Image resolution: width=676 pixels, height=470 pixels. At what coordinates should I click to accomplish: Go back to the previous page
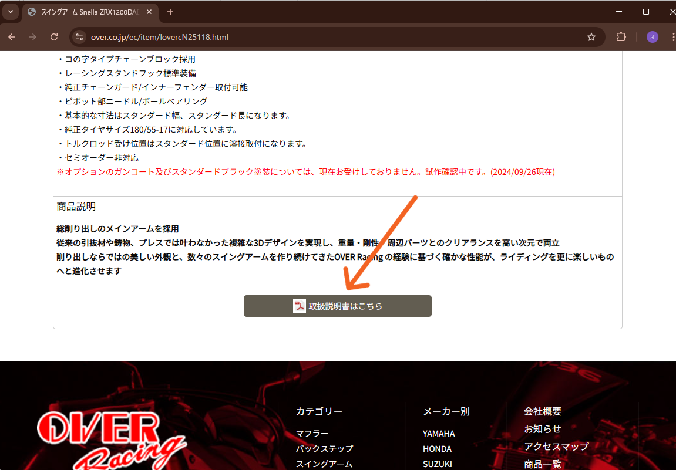click(x=12, y=37)
